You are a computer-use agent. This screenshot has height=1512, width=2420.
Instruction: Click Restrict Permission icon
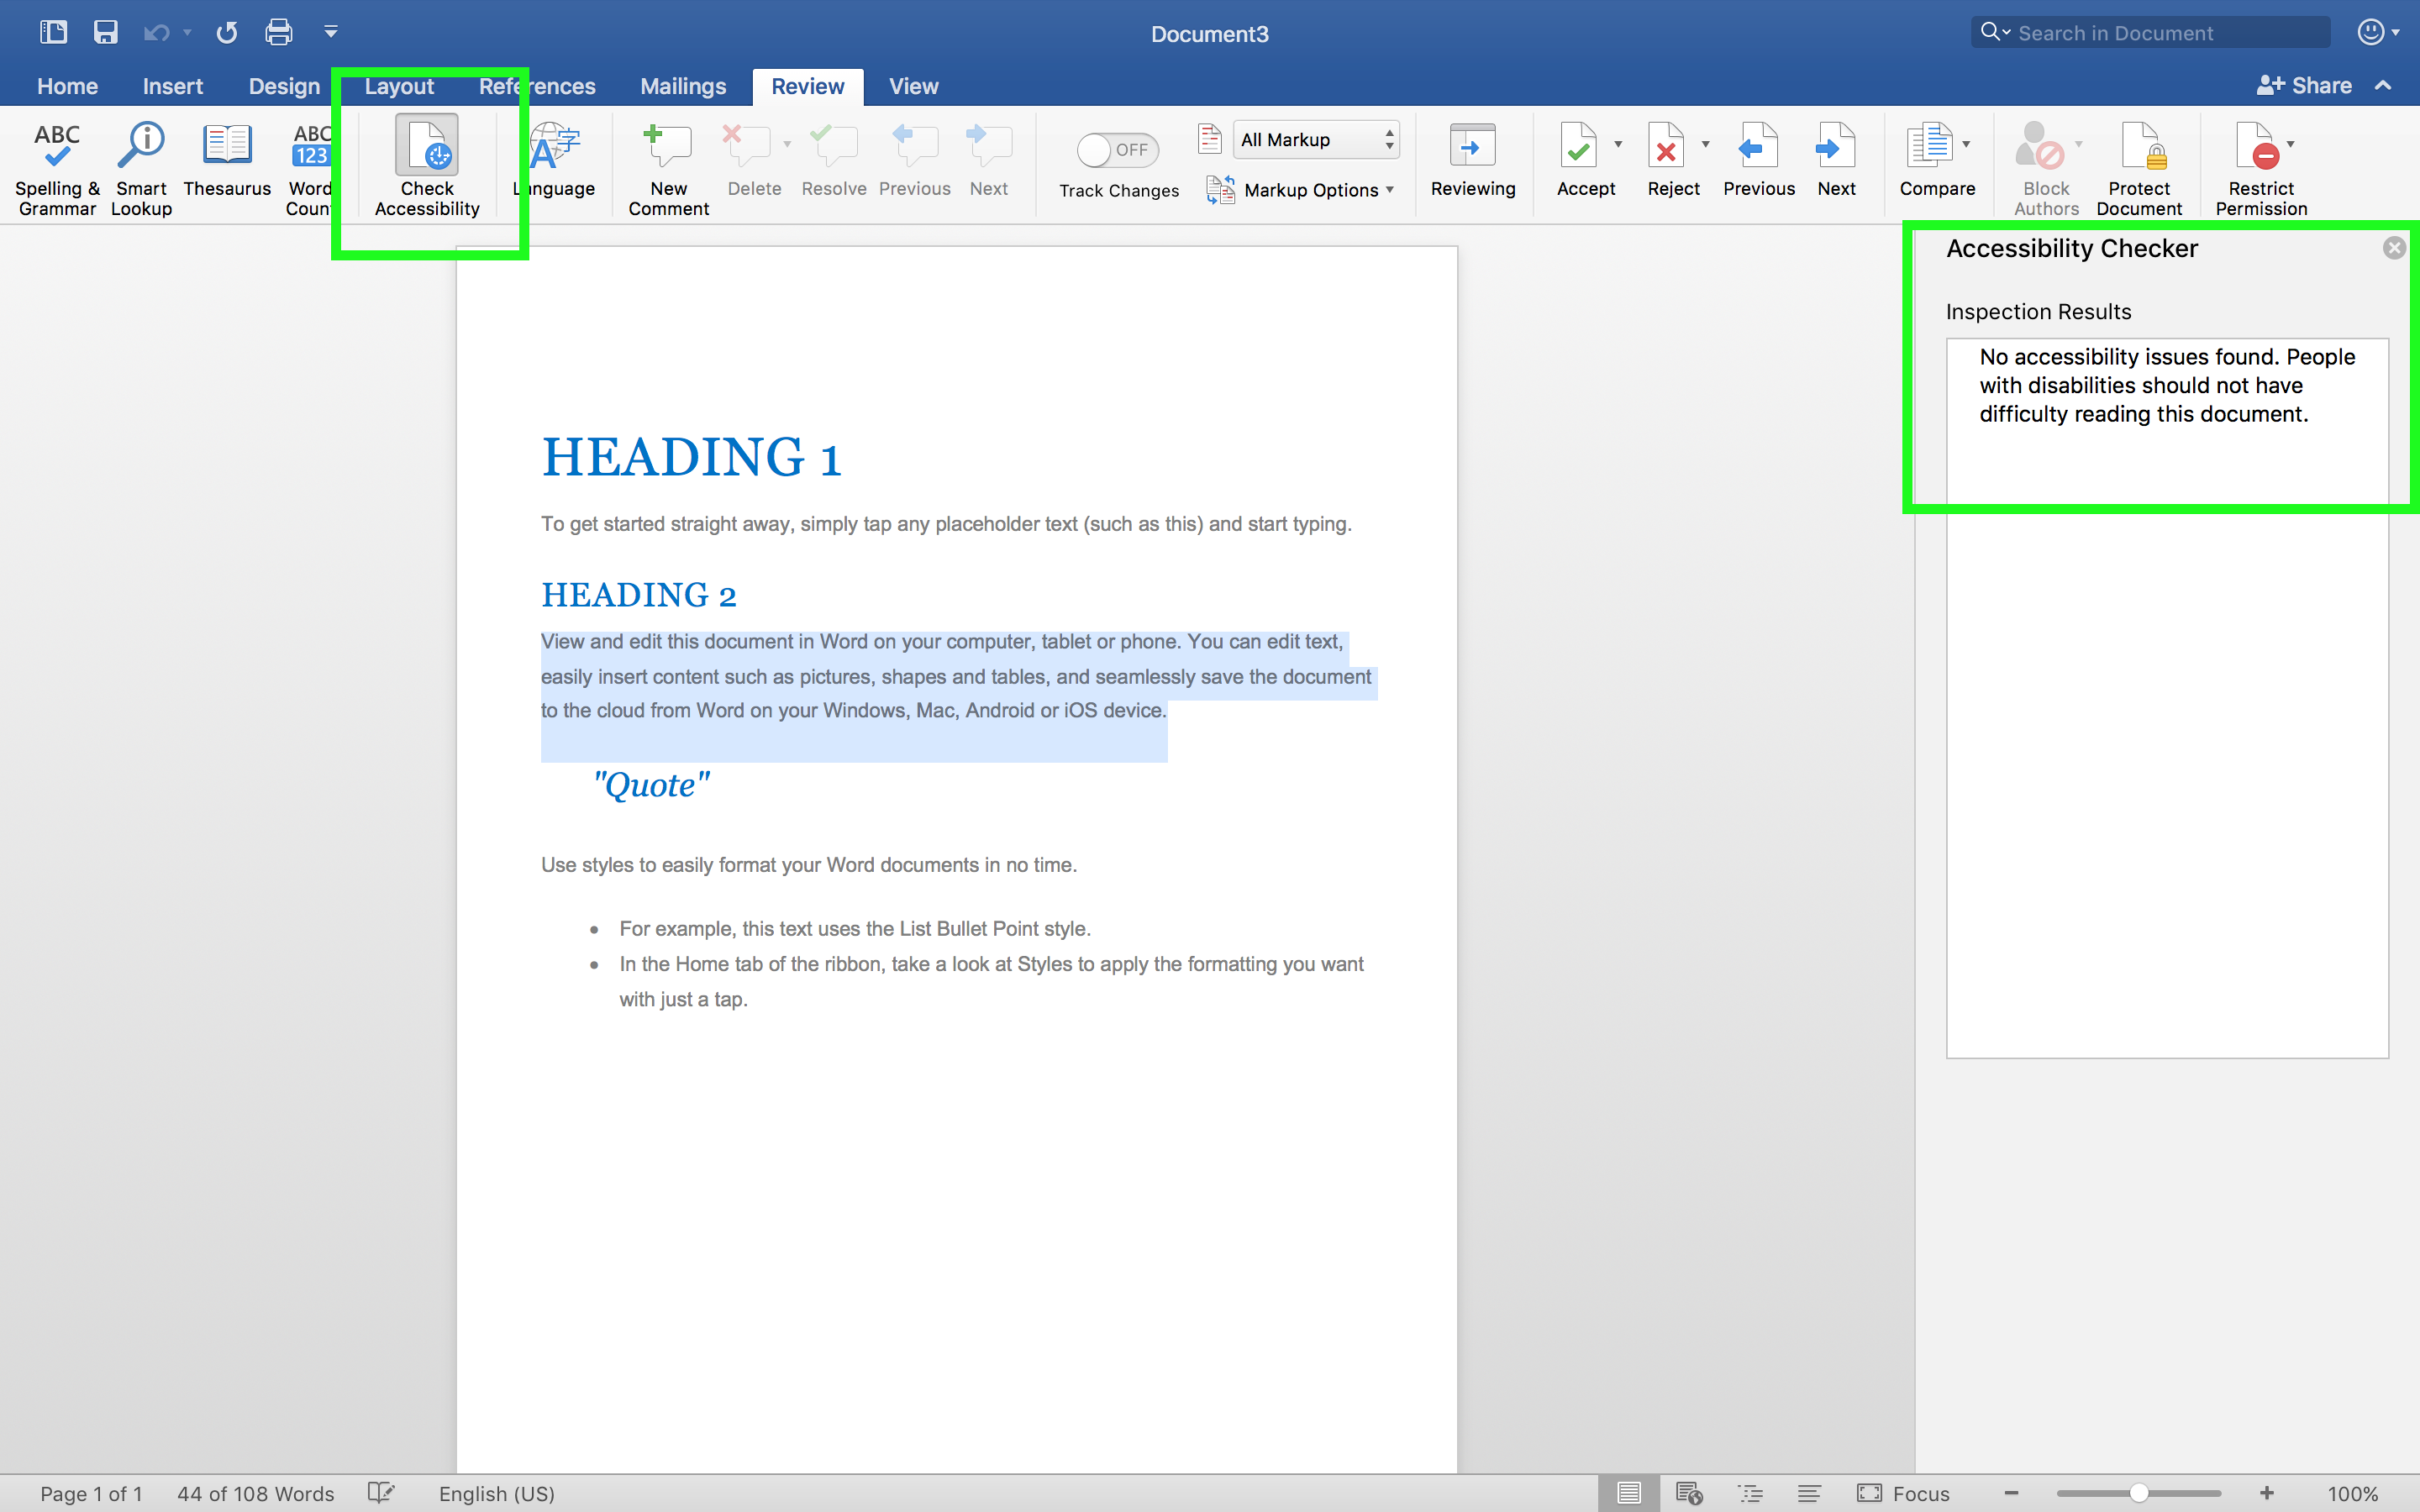[2257, 148]
